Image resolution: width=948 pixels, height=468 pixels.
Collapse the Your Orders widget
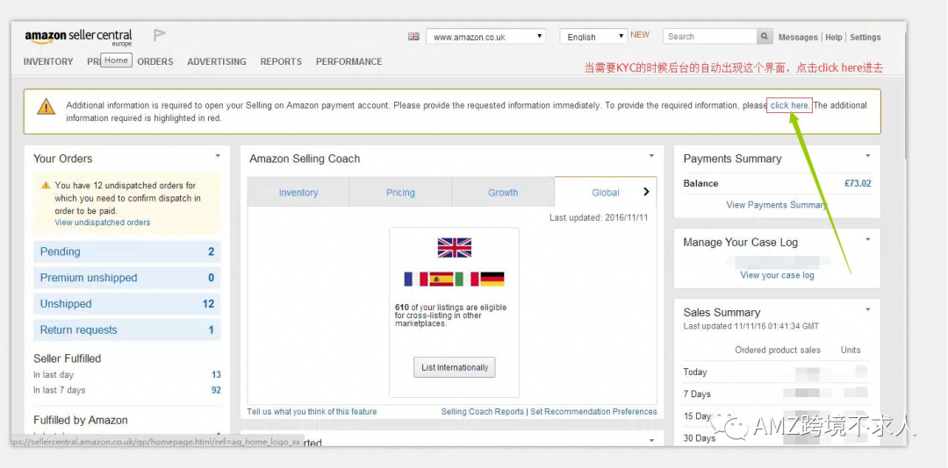(218, 156)
